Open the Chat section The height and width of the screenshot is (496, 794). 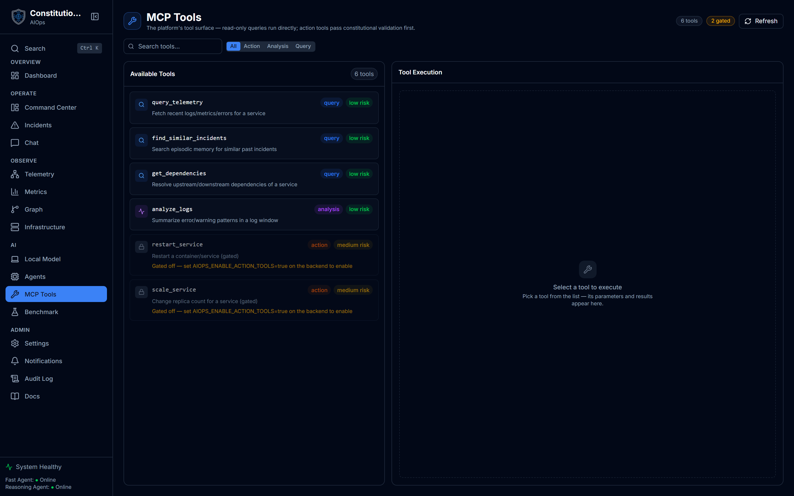[56, 143]
